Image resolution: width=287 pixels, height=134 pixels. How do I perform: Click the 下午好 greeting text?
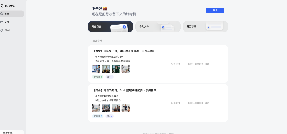97,8
